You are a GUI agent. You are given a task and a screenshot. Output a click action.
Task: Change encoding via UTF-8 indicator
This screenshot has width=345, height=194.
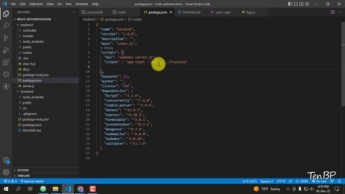click(x=281, y=181)
